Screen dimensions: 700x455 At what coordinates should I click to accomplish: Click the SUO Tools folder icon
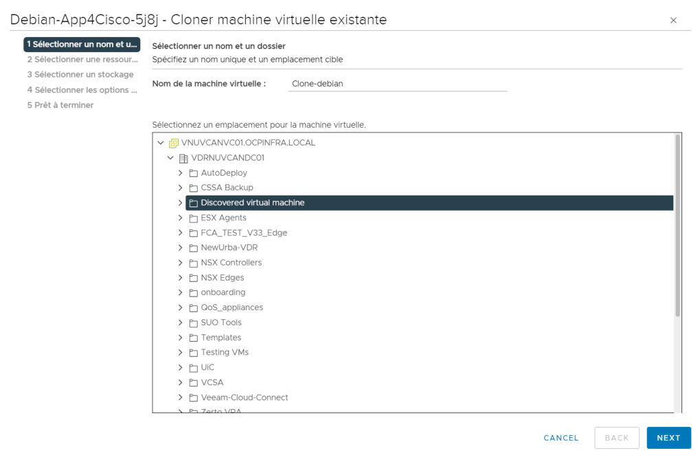tap(193, 323)
